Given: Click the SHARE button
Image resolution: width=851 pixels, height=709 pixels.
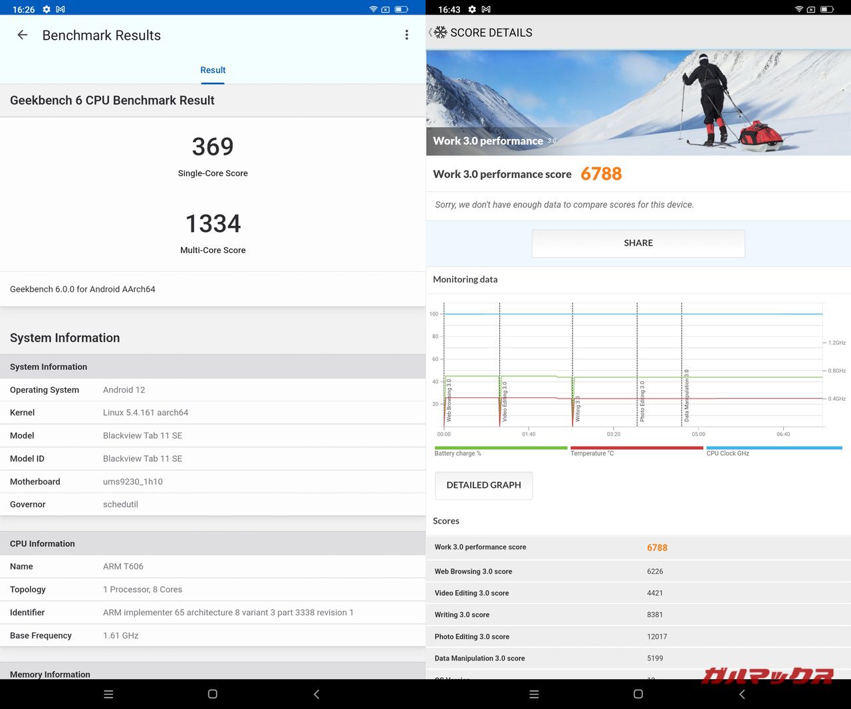Looking at the screenshot, I should [638, 243].
